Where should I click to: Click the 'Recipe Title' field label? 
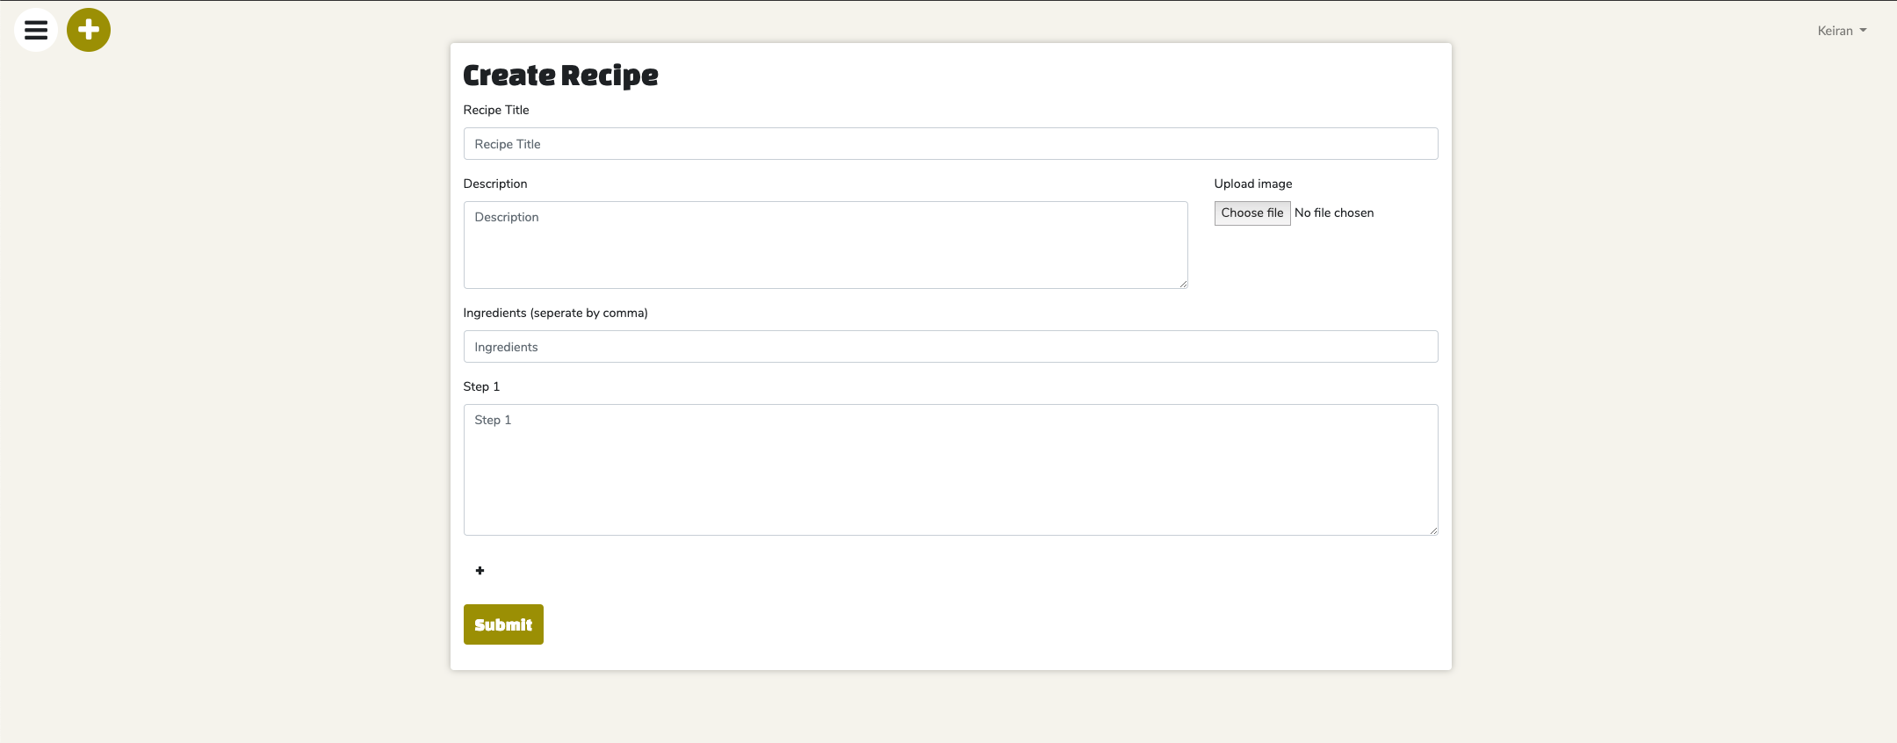coord(496,110)
